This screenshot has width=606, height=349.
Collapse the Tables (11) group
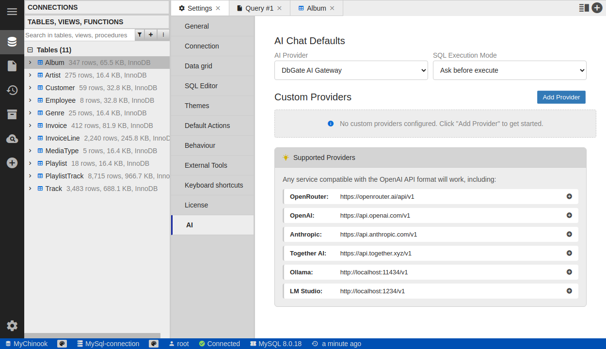(30, 50)
